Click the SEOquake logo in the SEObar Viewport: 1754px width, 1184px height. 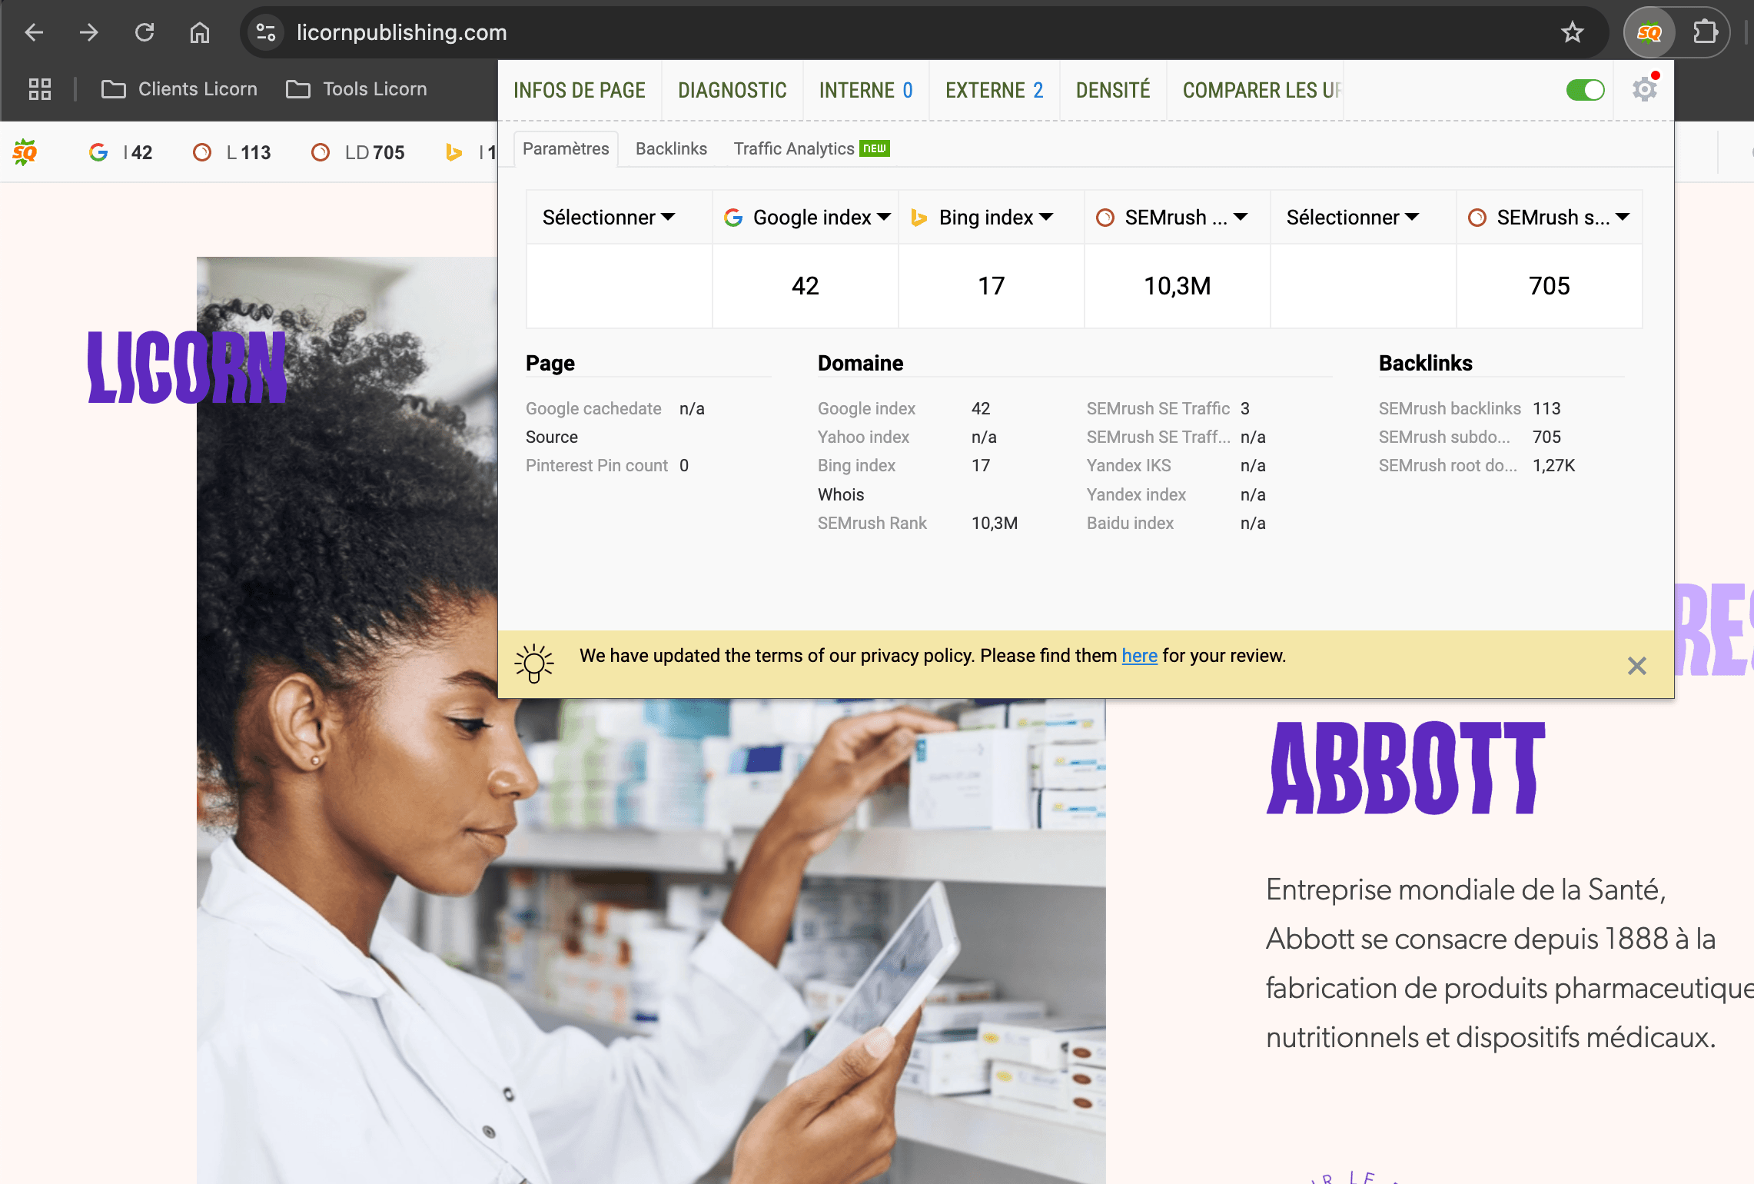(x=25, y=152)
